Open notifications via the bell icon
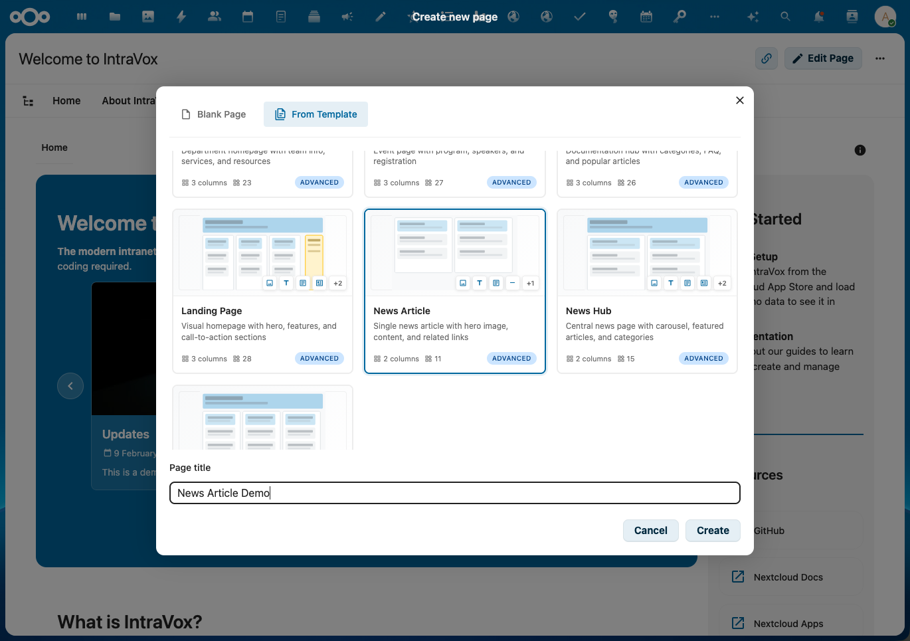910x641 pixels. 819,16
